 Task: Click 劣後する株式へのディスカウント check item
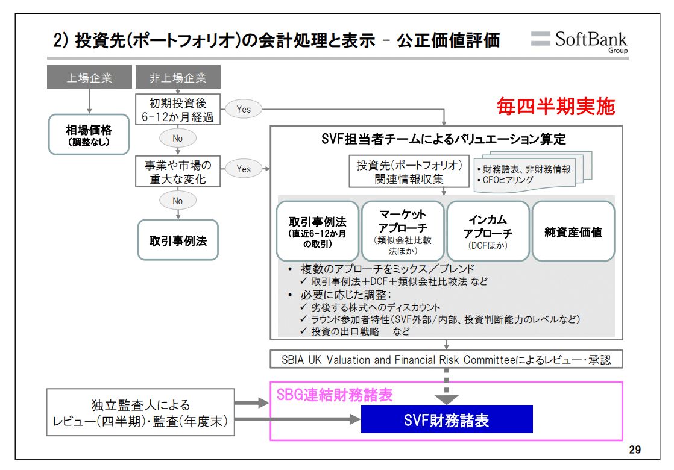click(370, 307)
